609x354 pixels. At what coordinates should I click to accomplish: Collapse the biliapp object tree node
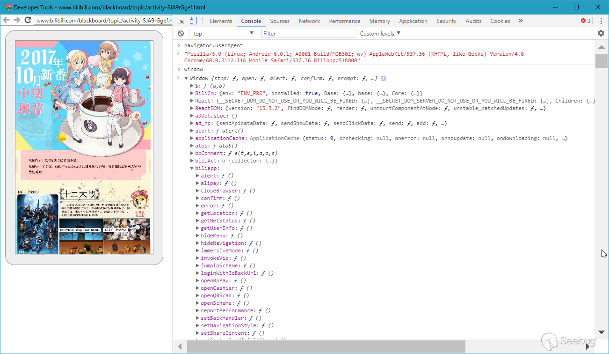[192, 169]
